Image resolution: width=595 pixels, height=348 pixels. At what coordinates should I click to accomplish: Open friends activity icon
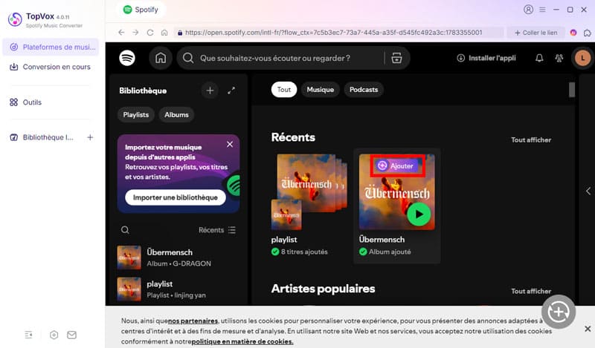tap(559, 58)
